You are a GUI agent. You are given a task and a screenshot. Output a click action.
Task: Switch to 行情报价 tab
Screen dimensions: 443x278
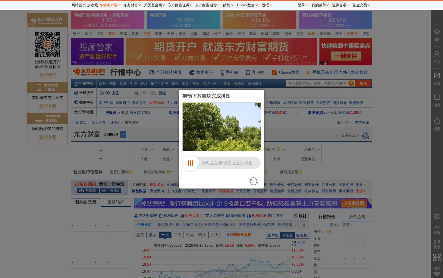click(327, 217)
